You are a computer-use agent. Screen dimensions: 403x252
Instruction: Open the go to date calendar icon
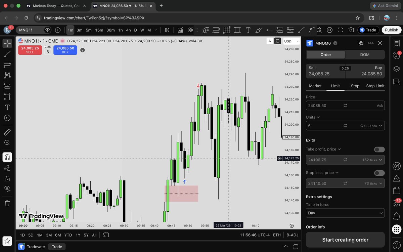pyautogui.click(x=106, y=235)
